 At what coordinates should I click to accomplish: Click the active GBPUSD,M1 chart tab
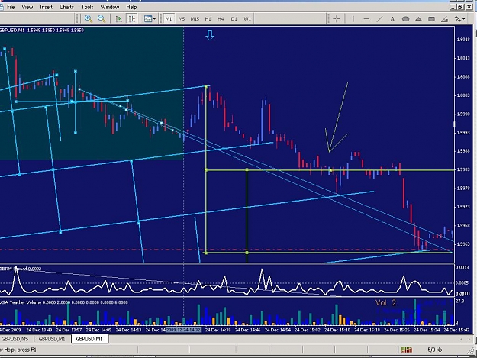point(89,339)
